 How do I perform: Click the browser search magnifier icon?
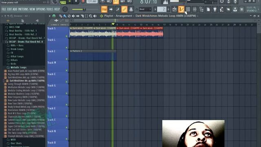point(12,16)
